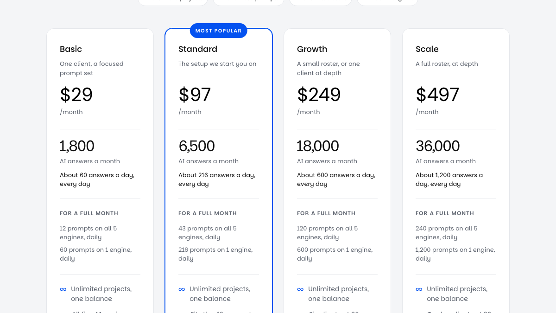Select the Growth plan title
556x313 pixels.
point(312,49)
